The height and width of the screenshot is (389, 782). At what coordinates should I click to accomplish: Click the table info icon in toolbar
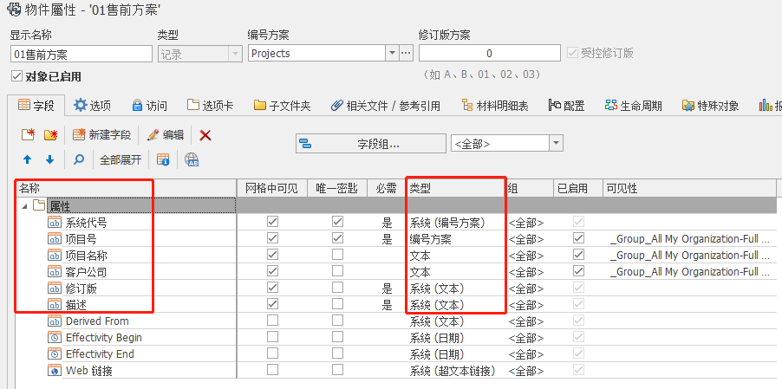click(163, 159)
